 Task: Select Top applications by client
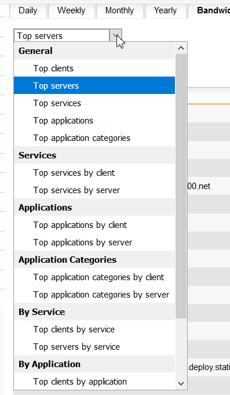coord(94,224)
